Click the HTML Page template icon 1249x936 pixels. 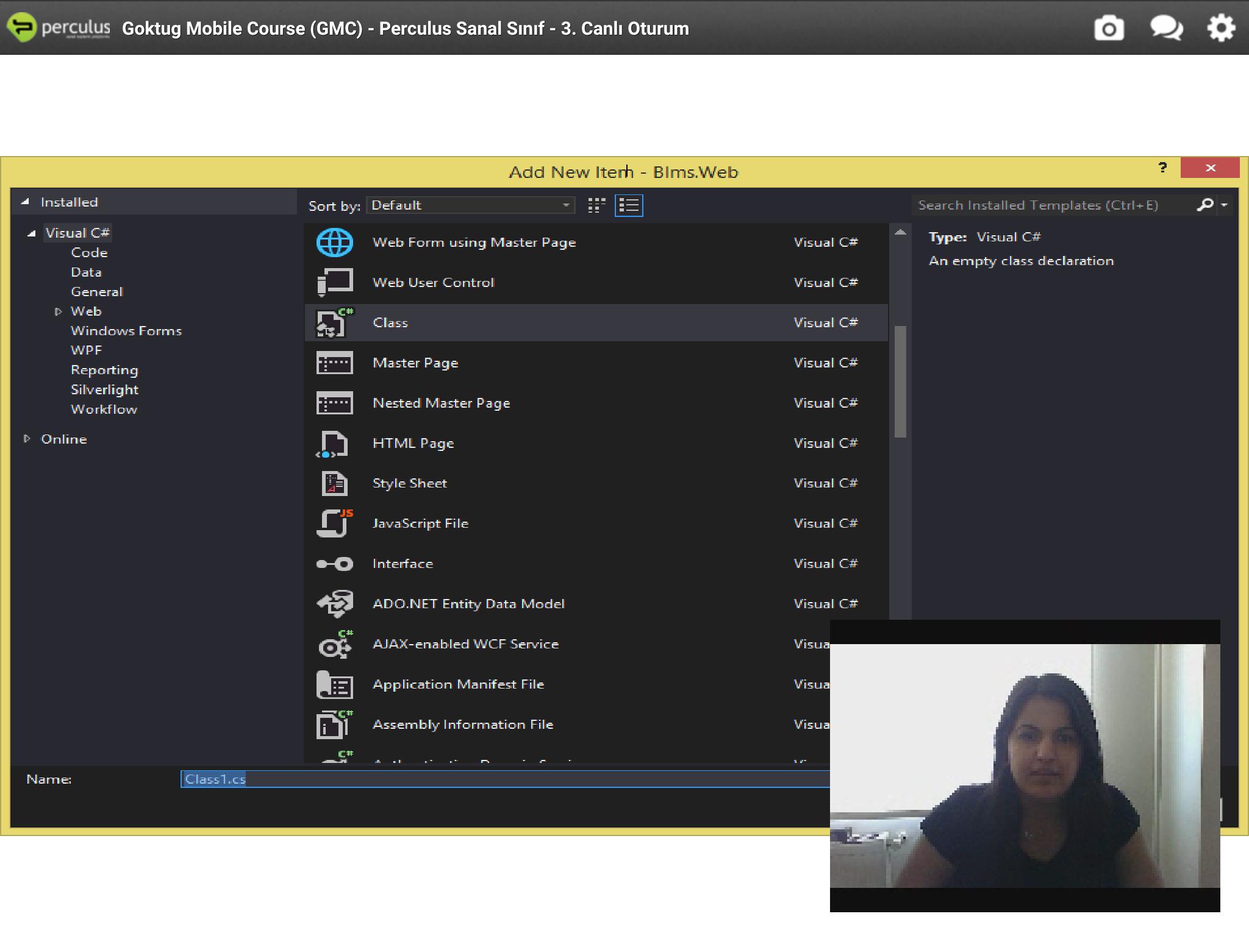coord(332,444)
